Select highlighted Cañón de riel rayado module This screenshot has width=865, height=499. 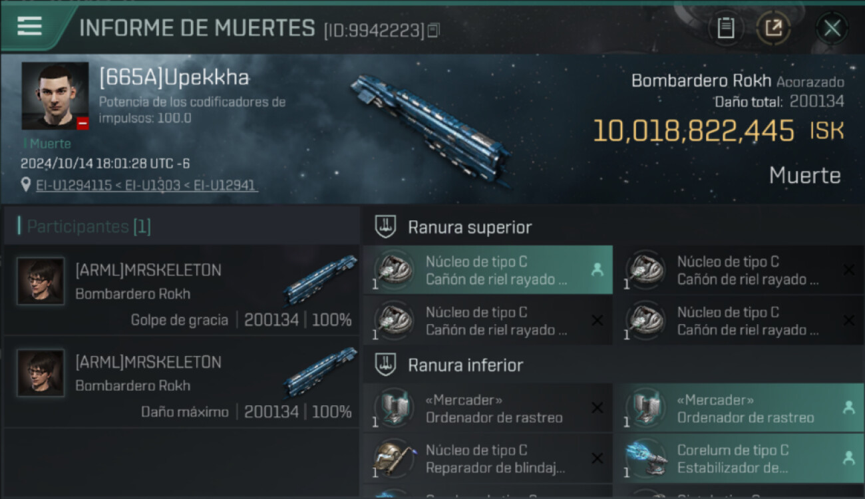point(488,270)
